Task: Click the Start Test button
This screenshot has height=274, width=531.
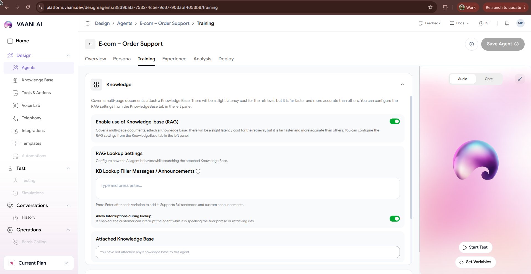Action: pos(475,247)
